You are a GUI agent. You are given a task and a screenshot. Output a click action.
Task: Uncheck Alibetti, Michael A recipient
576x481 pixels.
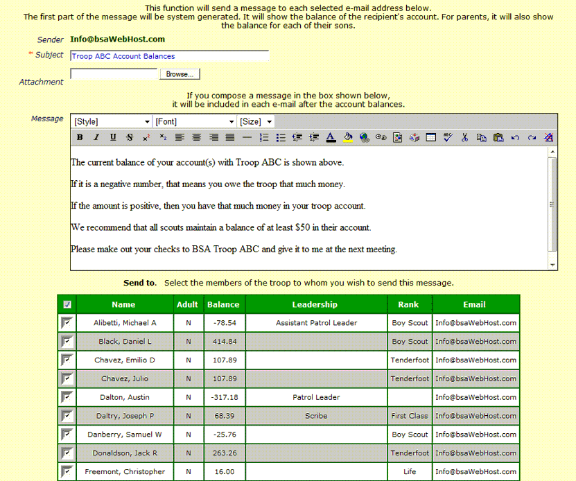coord(67,323)
